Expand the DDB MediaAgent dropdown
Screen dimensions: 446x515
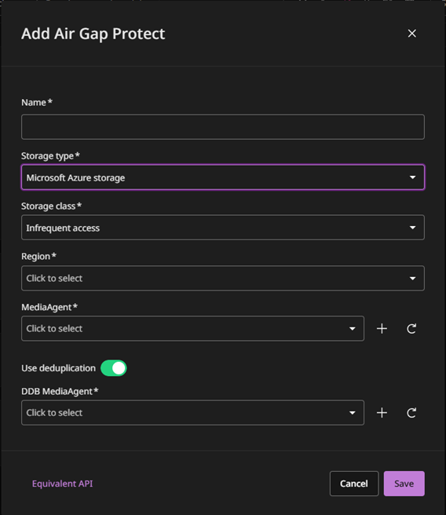click(x=193, y=412)
